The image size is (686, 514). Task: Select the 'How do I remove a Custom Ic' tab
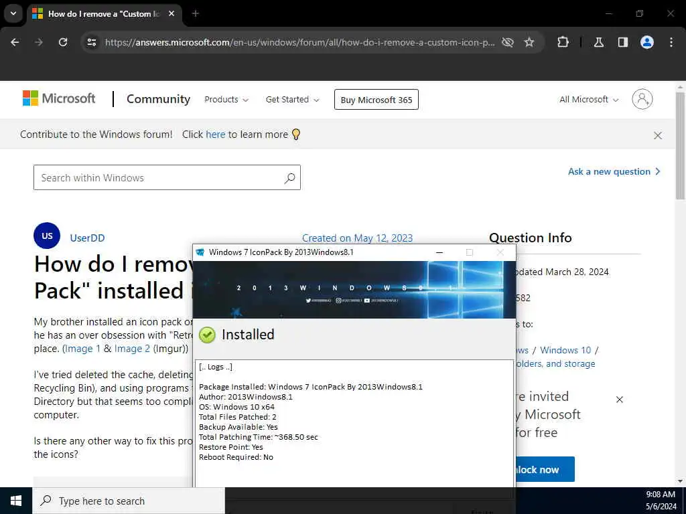(x=104, y=13)
